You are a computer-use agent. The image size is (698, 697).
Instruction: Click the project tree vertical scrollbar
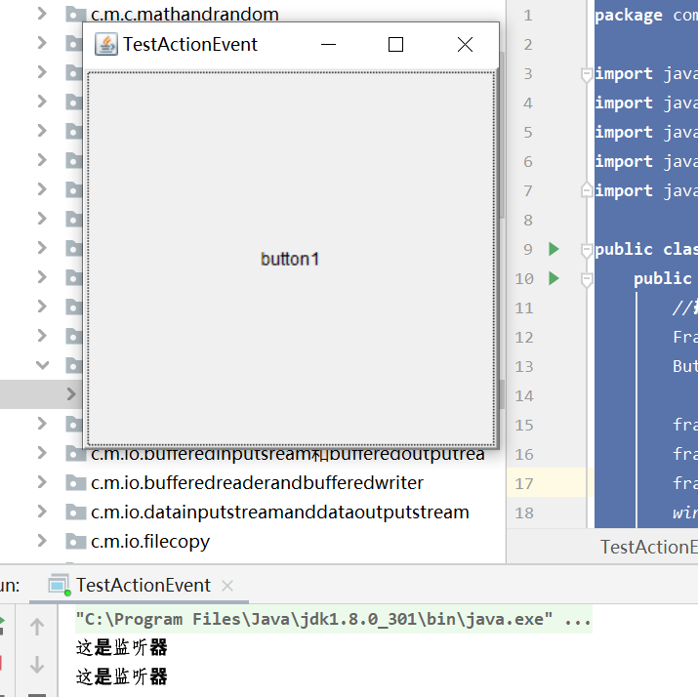tap(502, 134)
